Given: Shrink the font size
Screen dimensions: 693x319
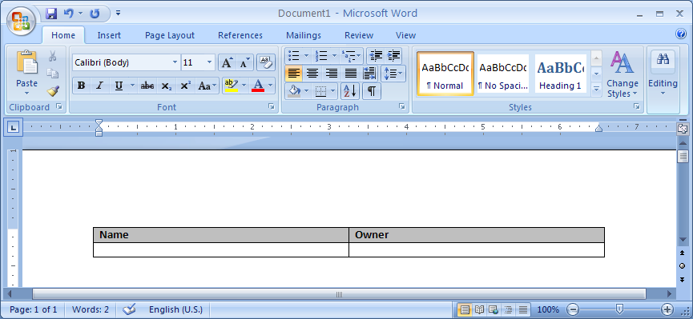Looking at the screenshot, I should (245, 62).
